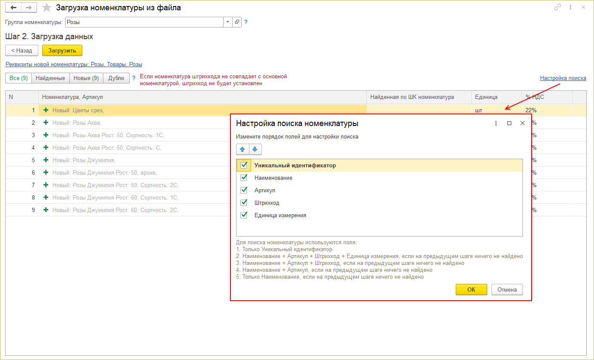Select row Розы Аква Рост: 50; Сортность: 1С
Image resolution: width=594 pixels, height=360 pixels.
[x=109, y=135]
